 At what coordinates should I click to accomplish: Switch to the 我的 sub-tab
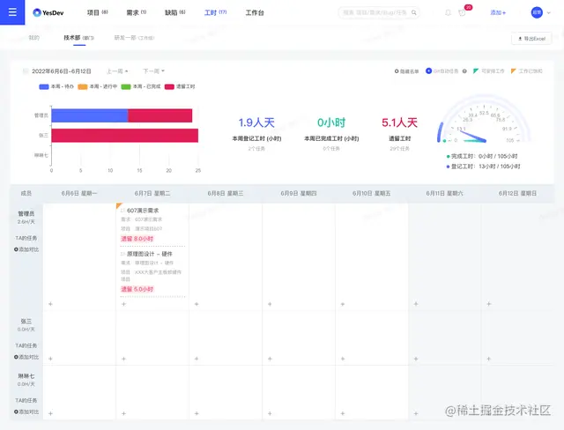click(33, 37)
